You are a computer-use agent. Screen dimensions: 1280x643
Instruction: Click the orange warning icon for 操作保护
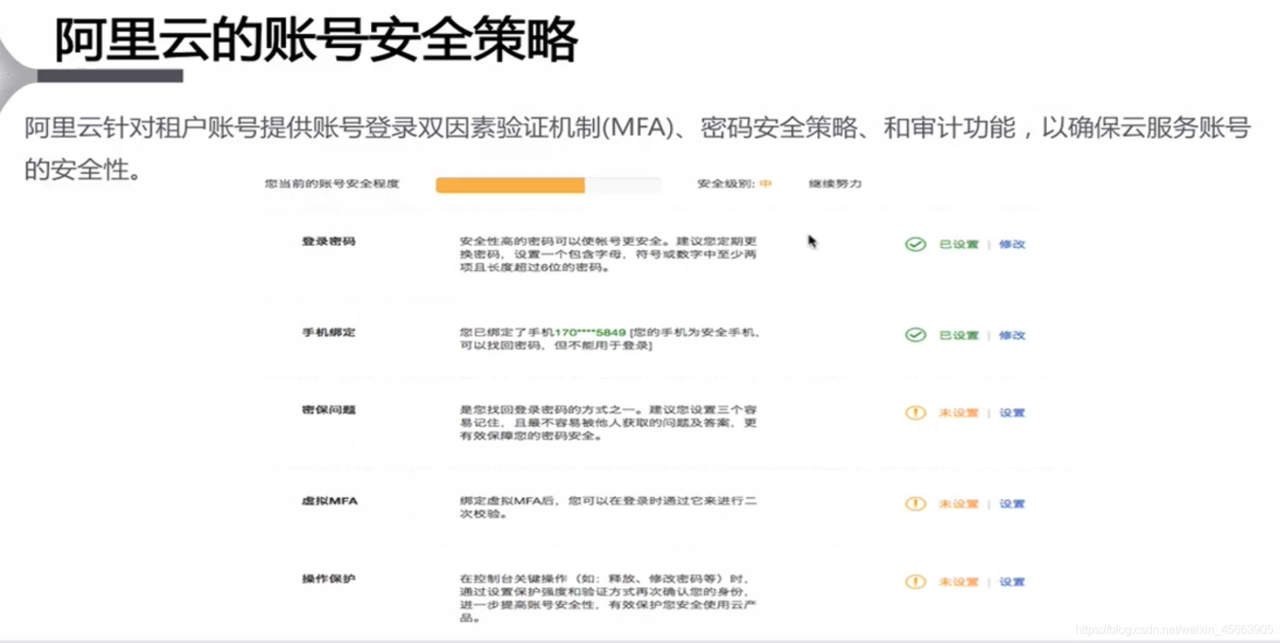[x=915, y=582]
